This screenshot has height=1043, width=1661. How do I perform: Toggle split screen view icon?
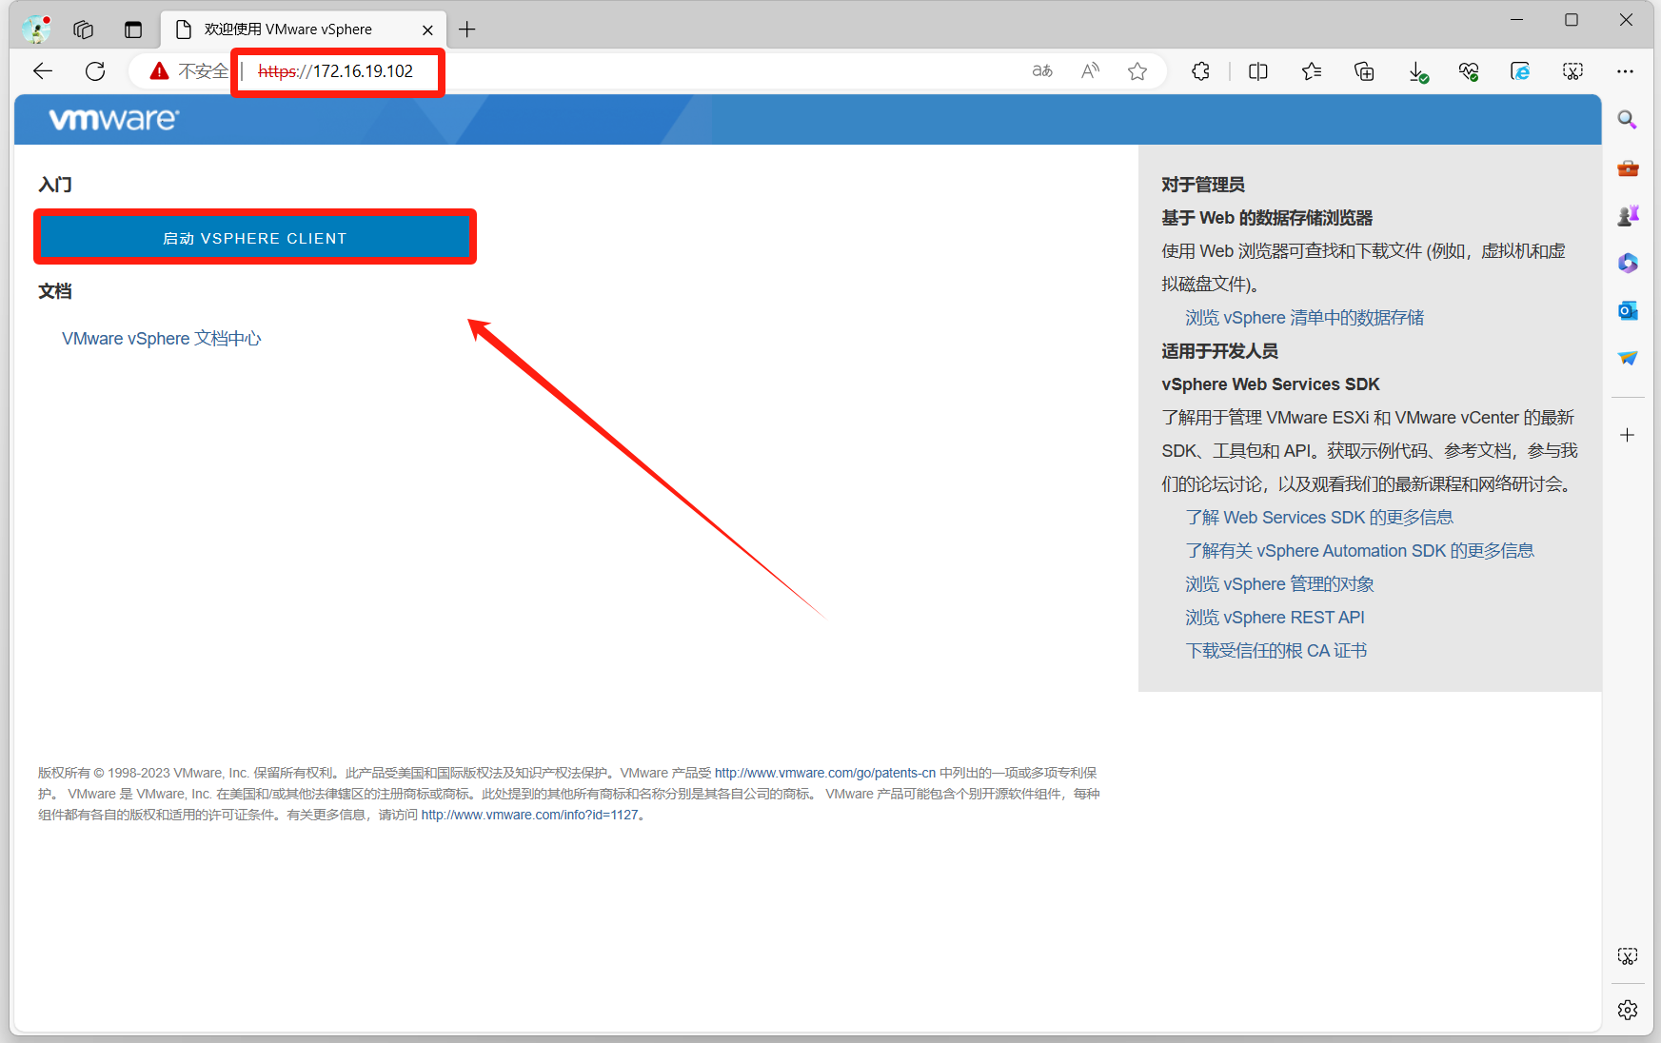point(1257,71)
